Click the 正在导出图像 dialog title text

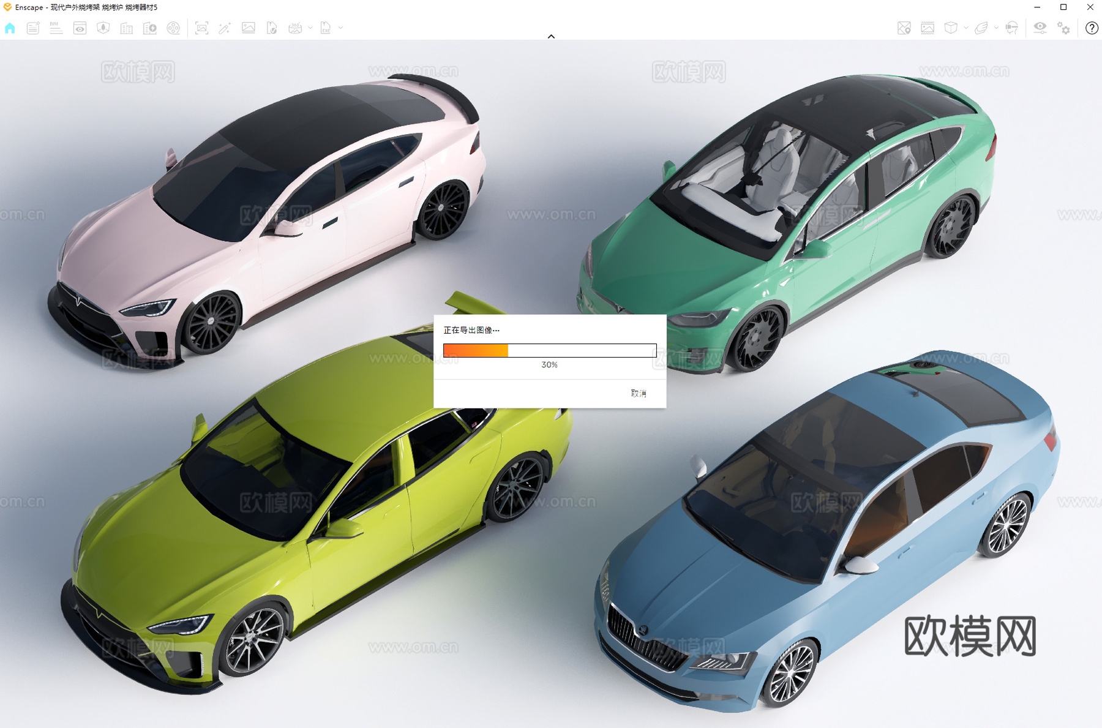click(x=471, y=330)
